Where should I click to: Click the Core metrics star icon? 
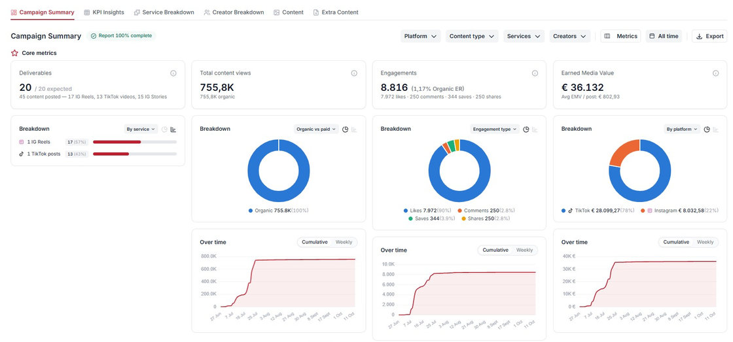14,53
